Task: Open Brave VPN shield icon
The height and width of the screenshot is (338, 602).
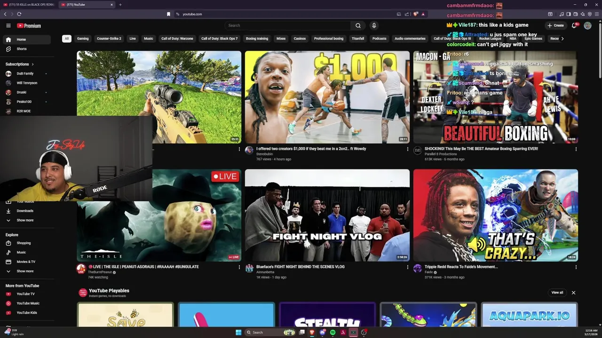Action: point(590,14)
